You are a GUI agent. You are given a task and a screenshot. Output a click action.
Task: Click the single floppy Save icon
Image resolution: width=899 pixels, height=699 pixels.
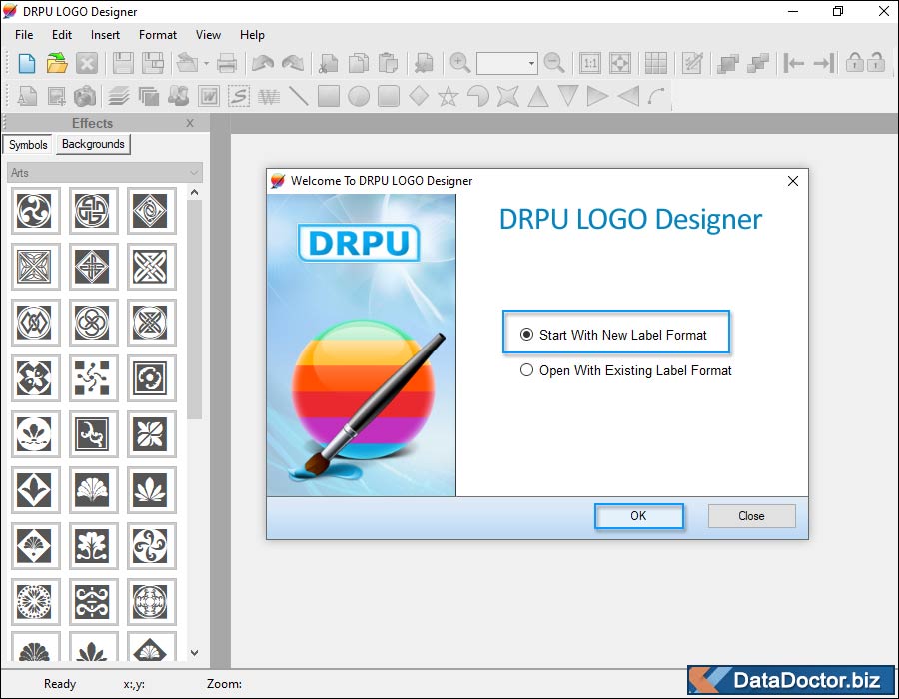pyautogui.click(x=123, y=63)
